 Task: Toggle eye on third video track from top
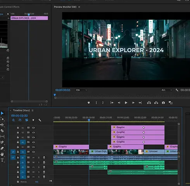click(x=33, y=137)
